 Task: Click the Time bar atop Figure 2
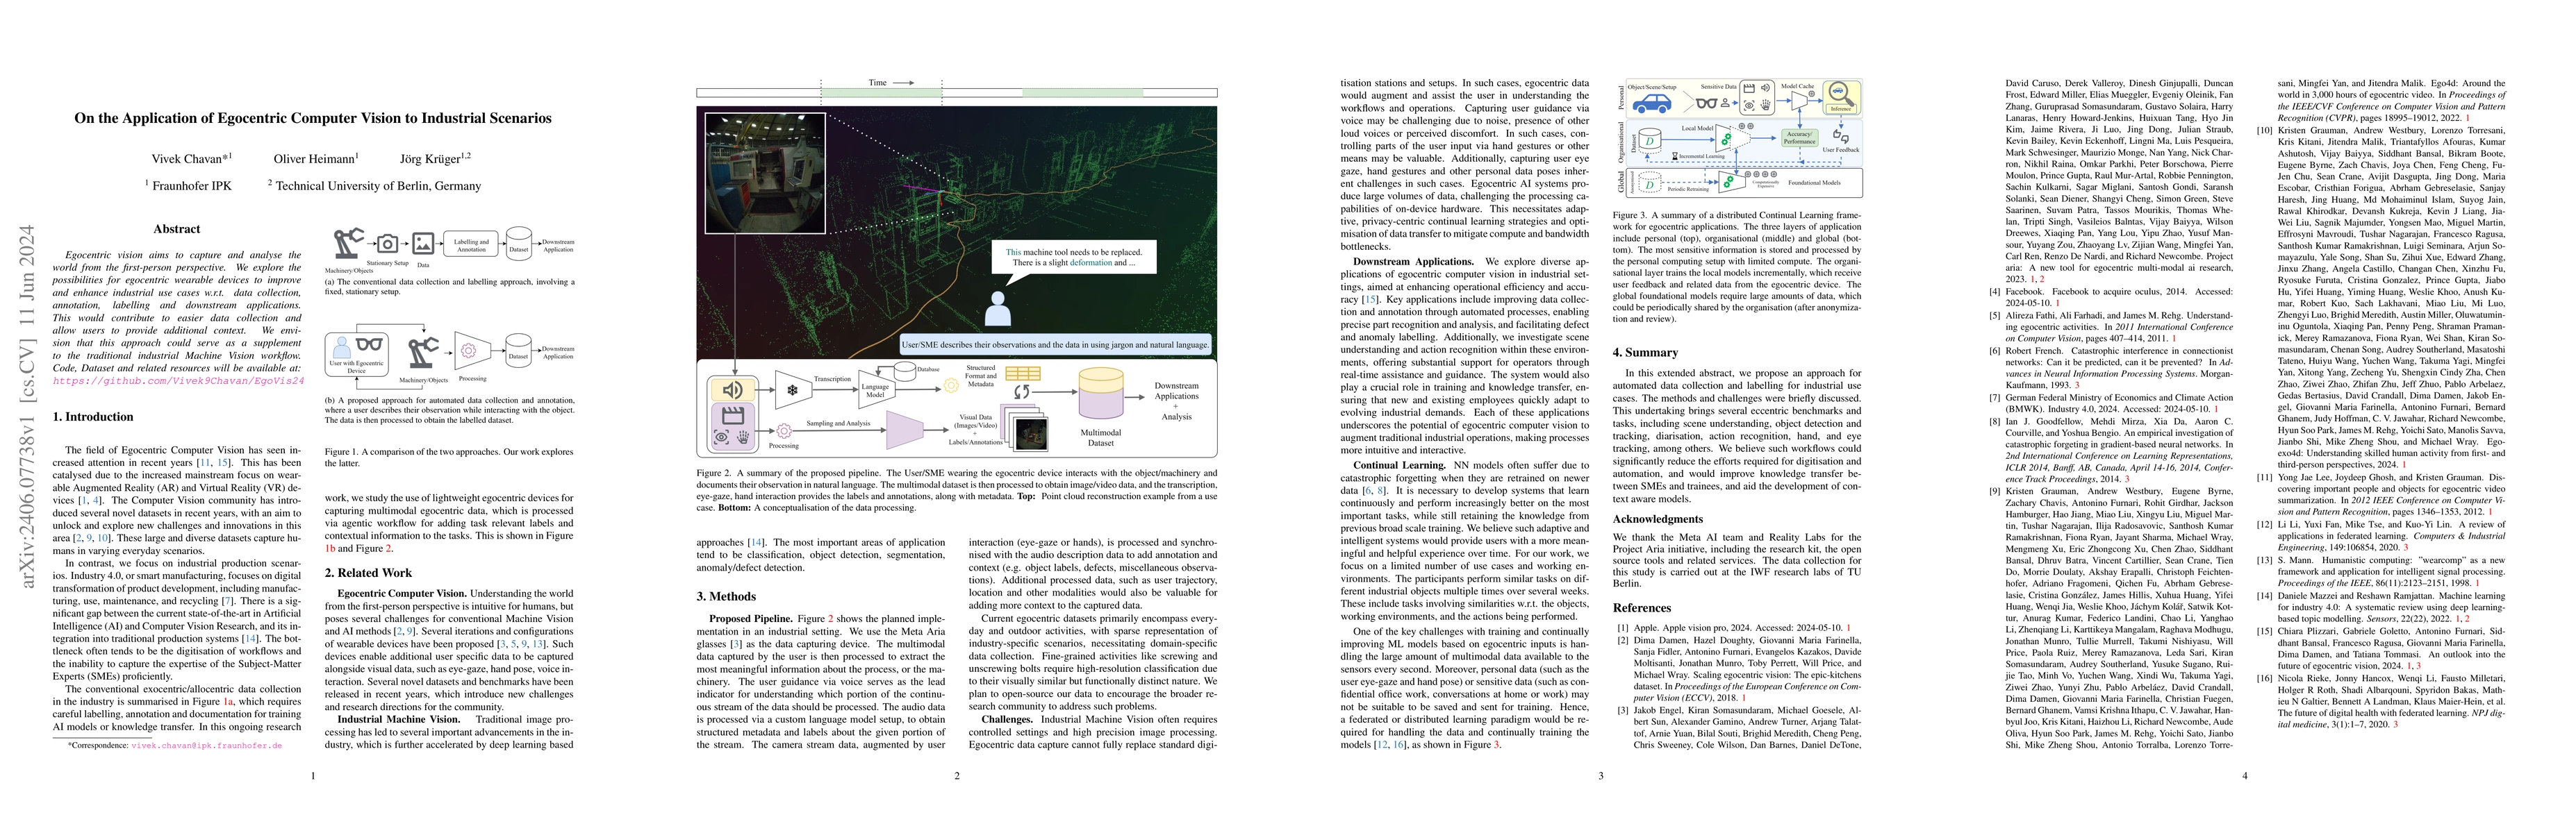(x=957, y=93)
